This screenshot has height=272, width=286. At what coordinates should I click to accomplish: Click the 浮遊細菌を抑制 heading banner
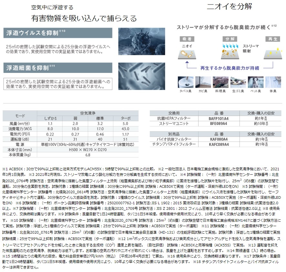[58, 68]
